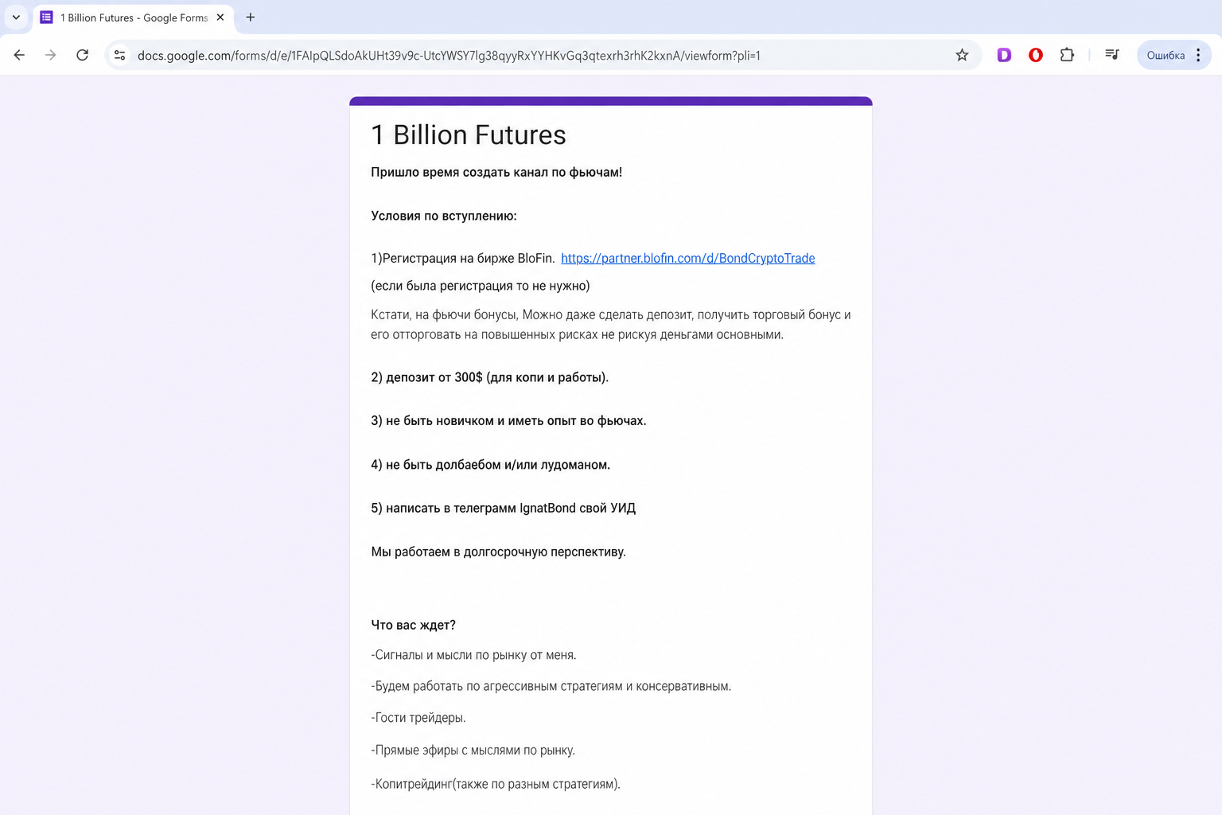Bookmark this page with the star icon
The image size is (1222, 815).
[x=962, y=55]
